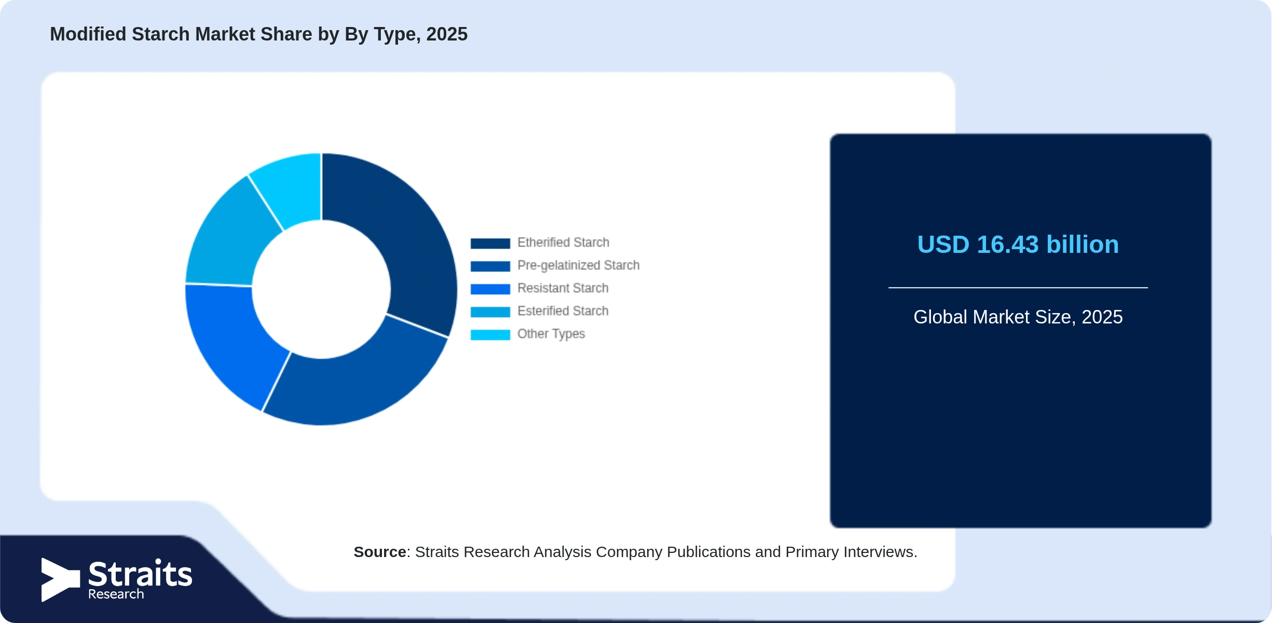Click the 'Research' text under the Straits logo

[116, 594]
